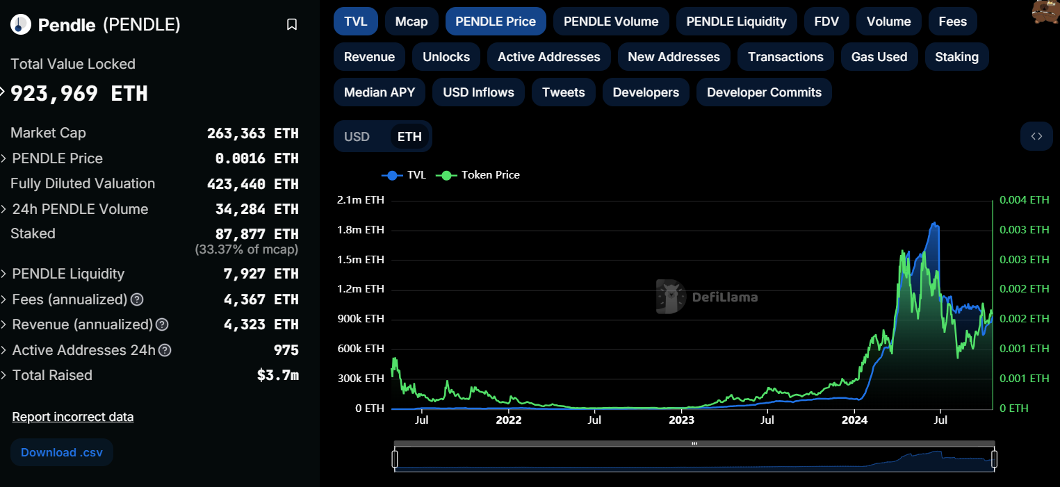The height and width of the screenshot is (487, 1060).
Task: Click the Pendle token logo icon
Action: [x=21, y=25]
